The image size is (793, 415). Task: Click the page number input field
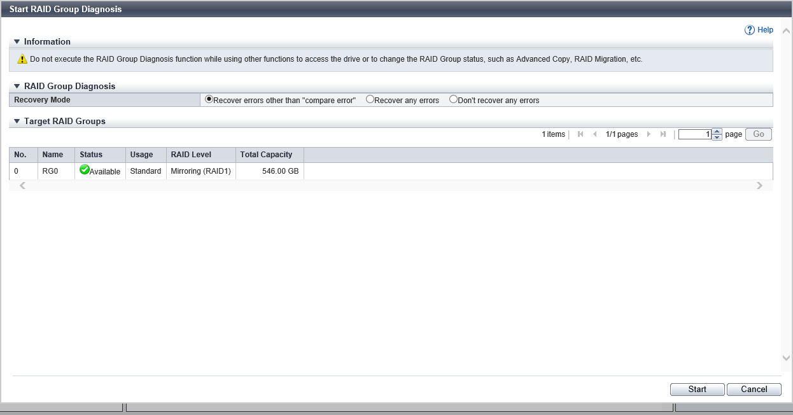pyautogui.click(x=694, y=134)
